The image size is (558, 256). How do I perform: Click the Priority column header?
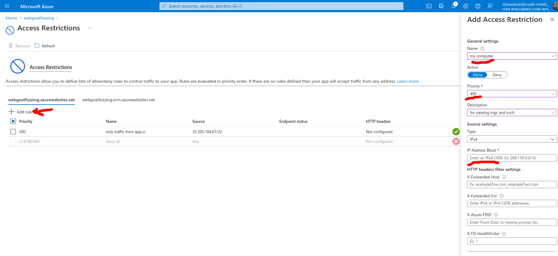tap(26, 121)
